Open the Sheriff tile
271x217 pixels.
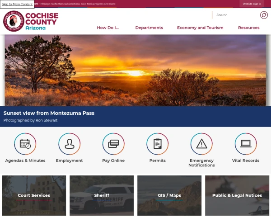click(x=102, y=196)
